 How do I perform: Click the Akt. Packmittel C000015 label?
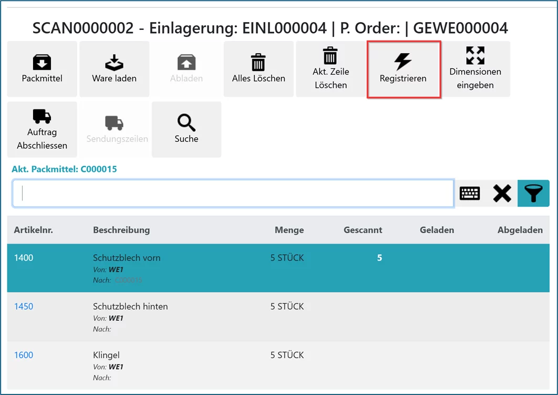click(64, 169)
